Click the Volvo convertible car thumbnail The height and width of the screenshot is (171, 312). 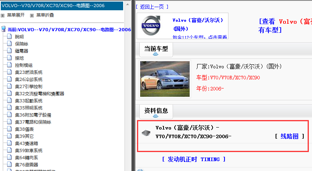pos(165,79)
